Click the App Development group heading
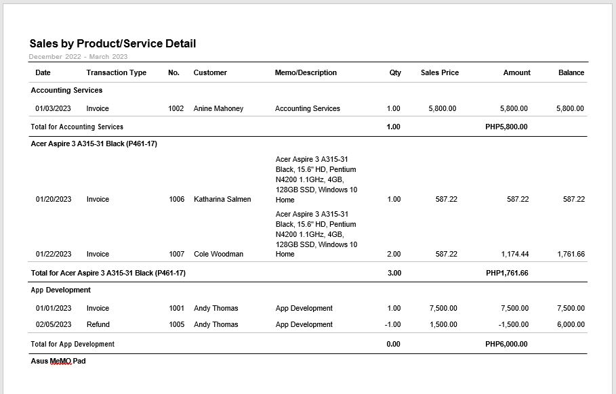The width and height of the screenshot is (616, 394). click(60, 290)
